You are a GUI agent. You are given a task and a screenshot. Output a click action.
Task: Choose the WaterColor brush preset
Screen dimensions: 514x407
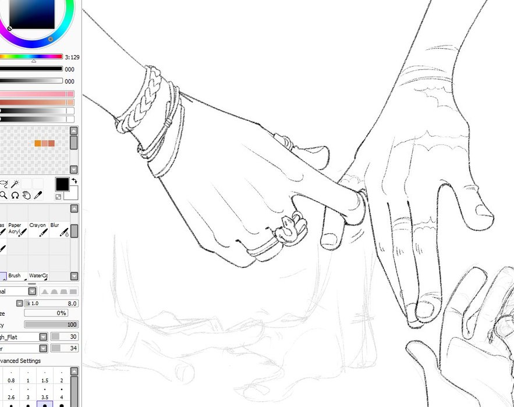38,276
